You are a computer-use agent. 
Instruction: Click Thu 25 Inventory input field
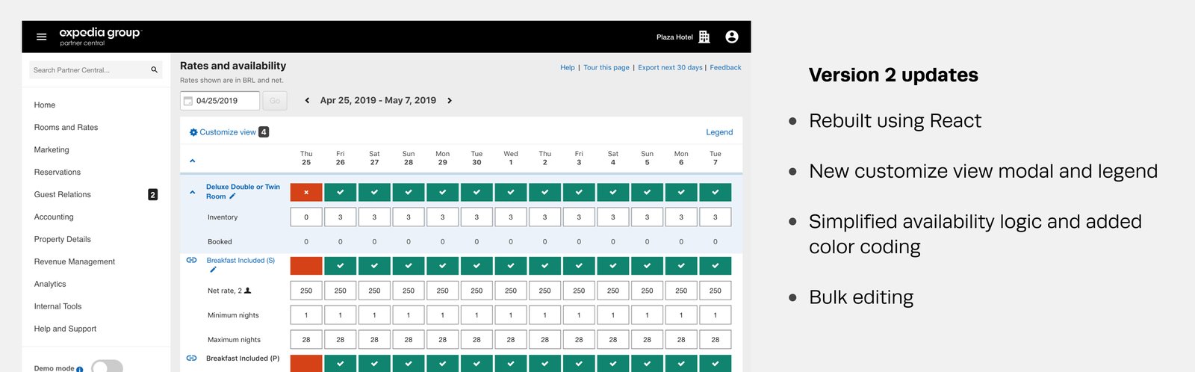click(x=306, y=217)
